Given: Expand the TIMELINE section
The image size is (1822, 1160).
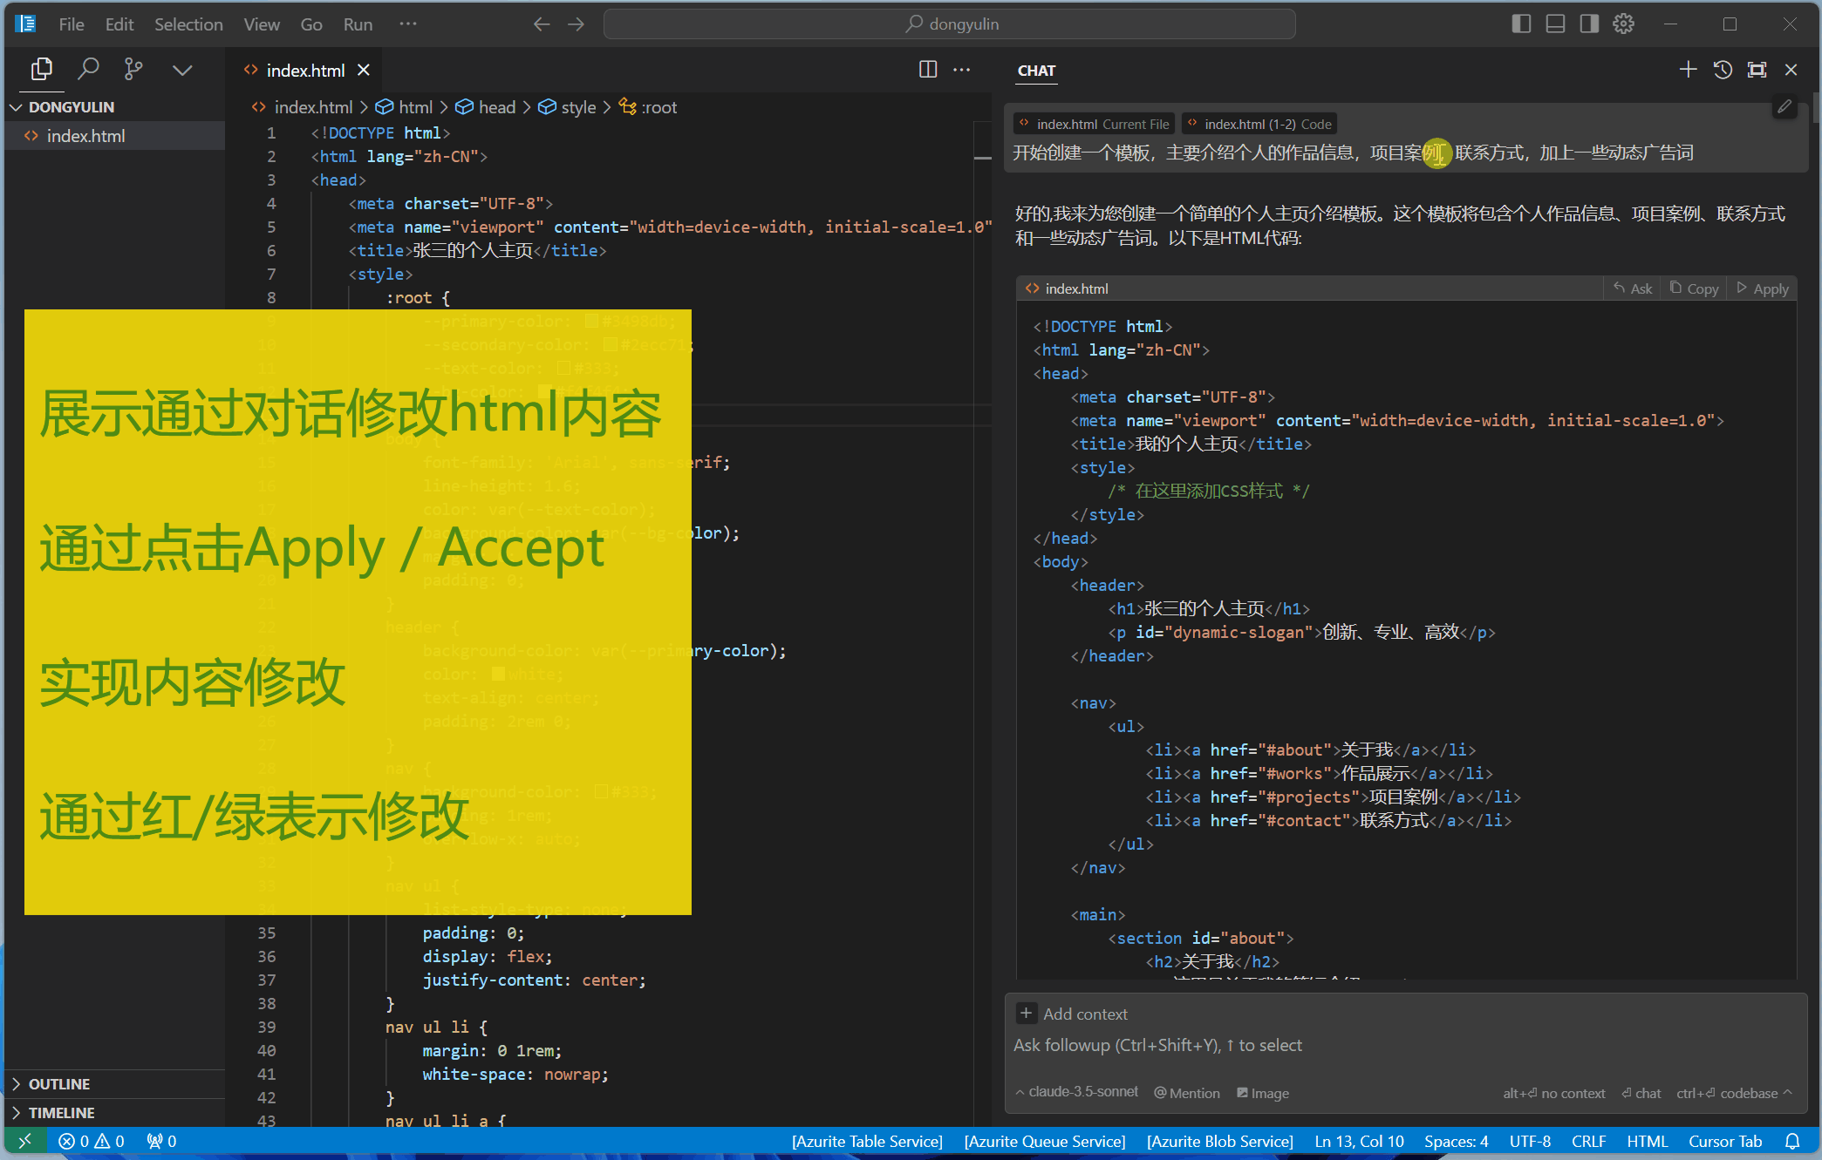Looking at the screenshot, I should click(x=61, y=1112).
